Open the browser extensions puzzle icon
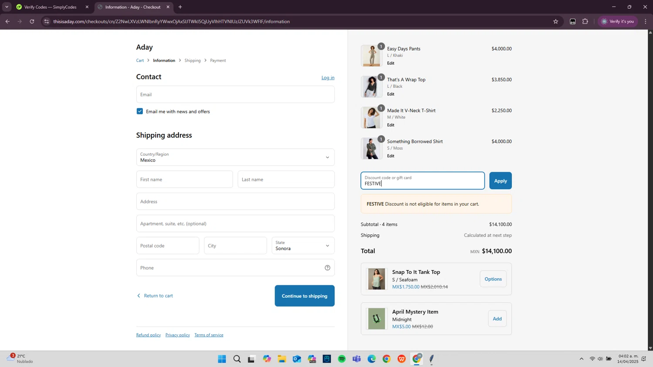The height and width of the screenshot is (367, 653). coord(585,21)
